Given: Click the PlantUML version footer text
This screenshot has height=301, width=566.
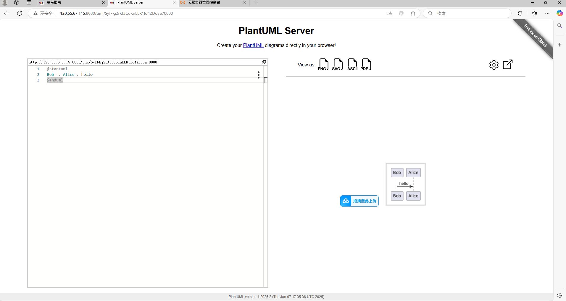Looking at the screenshot, I should [276, 297].
